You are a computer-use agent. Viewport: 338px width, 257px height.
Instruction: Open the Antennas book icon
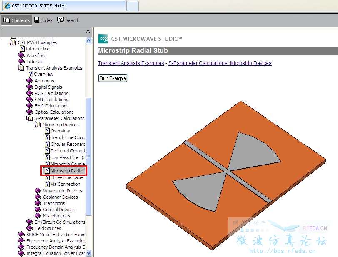(29, 81)
